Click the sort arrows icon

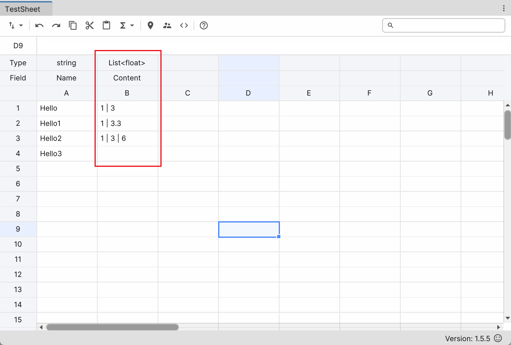tap(12, 25)
